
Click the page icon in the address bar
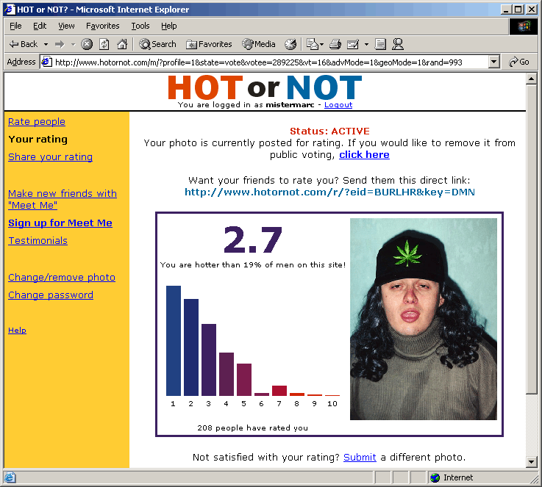(46, 62)
